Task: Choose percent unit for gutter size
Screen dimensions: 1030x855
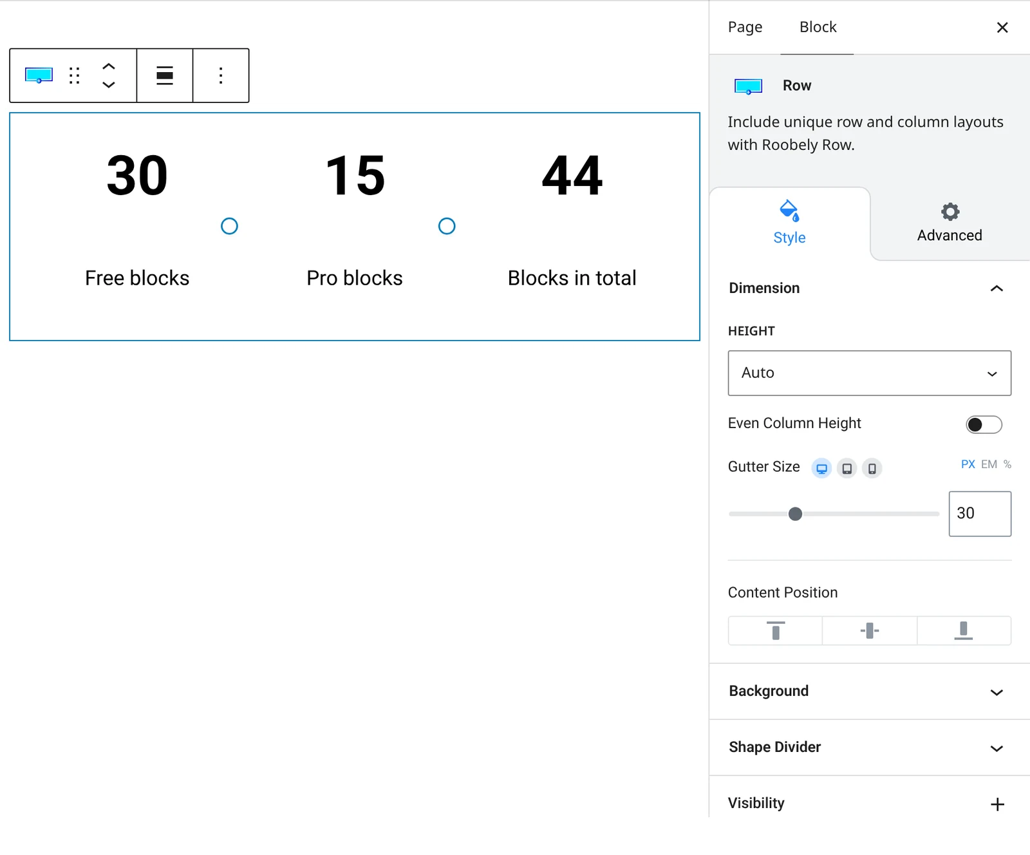Action: tap(1007, 464)
